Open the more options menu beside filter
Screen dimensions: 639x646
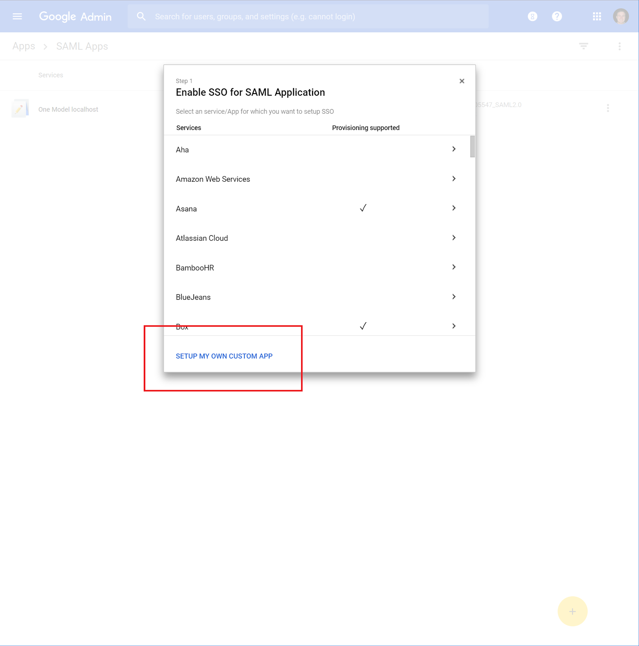[619, 46]
